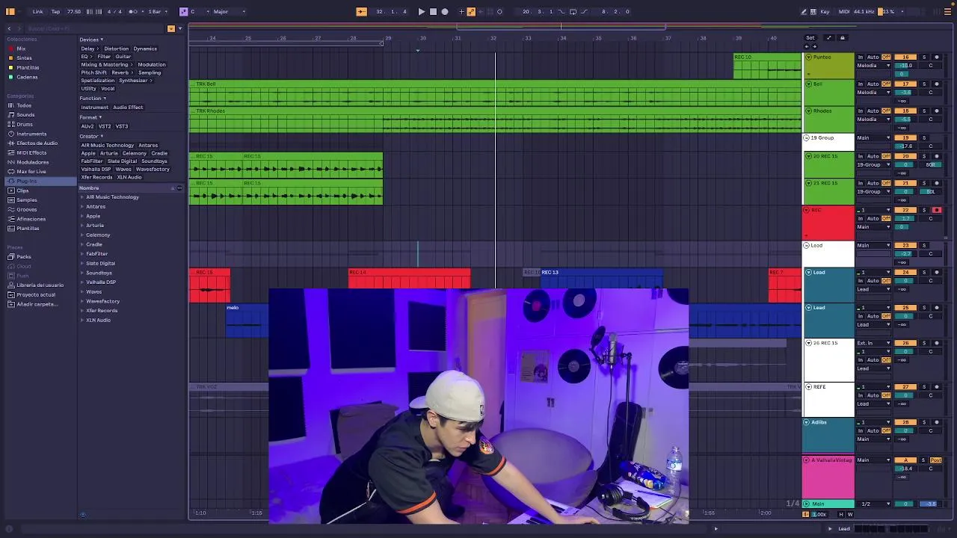The width and height of the screenshot is (957, 538).
Task: Toggle the Automation Arm icon
Action: [x=471, y=11]
